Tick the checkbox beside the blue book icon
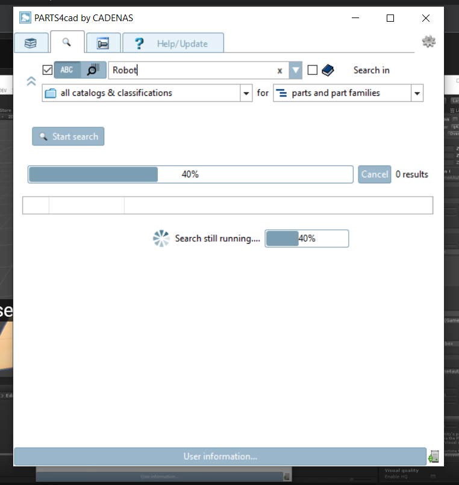The width and height of the screenshot is (459, 485). (x=313, y=70)
